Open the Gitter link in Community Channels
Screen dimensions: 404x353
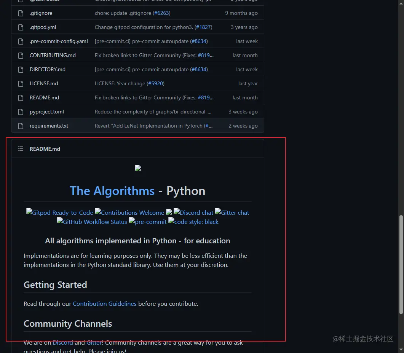click(x=94, y=343)
